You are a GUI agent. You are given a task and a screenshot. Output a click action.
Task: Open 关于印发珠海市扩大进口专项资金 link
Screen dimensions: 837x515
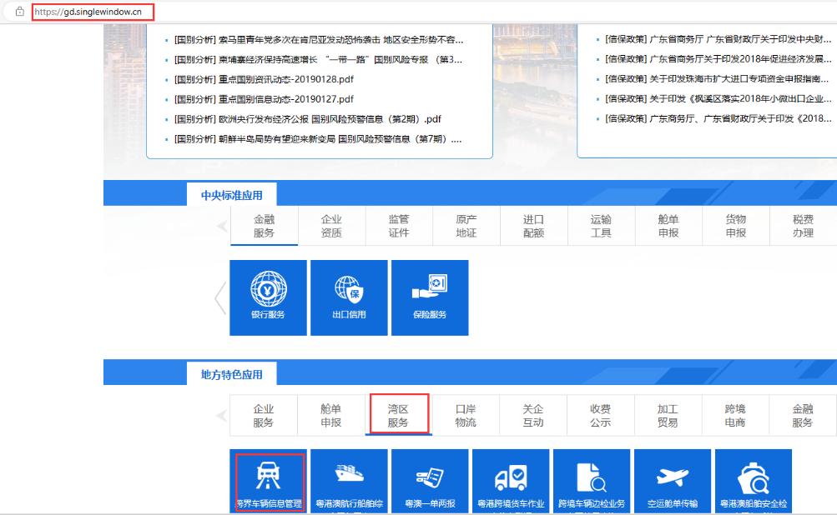point(717,79)
